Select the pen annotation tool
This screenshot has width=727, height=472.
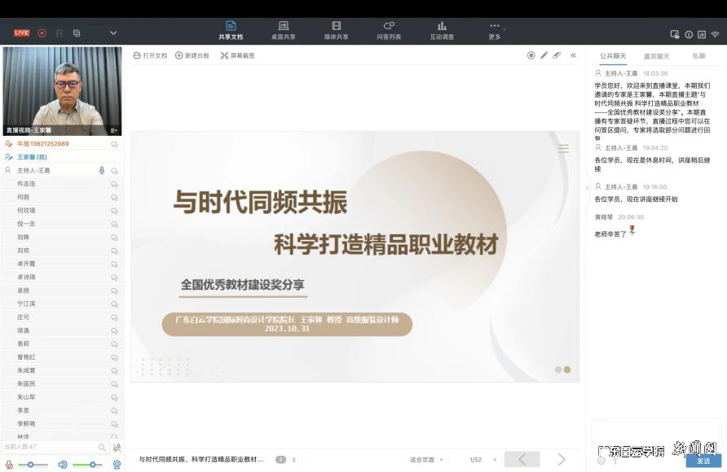pos(544,55)
